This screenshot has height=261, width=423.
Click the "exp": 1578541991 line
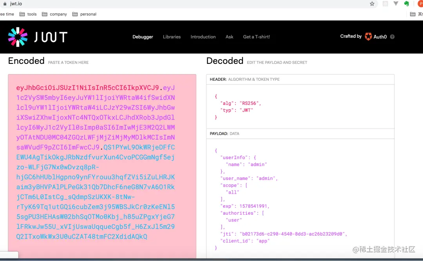pos(245,206)
